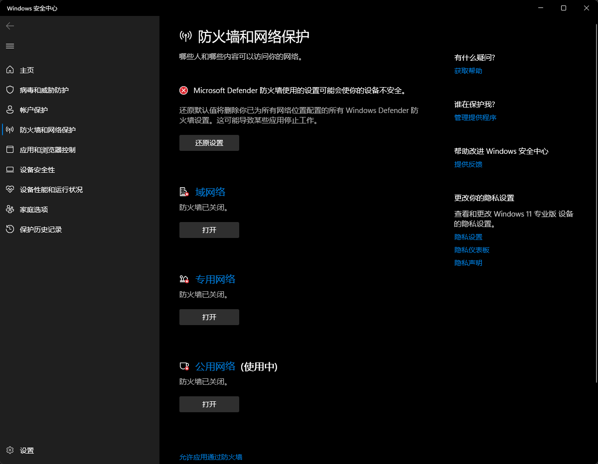Screen dimensions: 598x464
Task: Click the domain network building icon
Action: coord(184,192)
